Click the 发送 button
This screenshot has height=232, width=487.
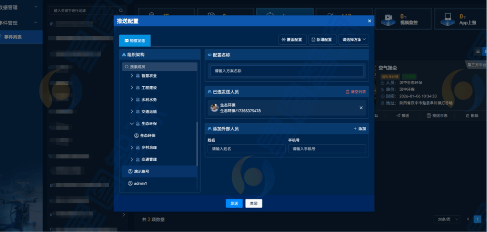(234, 204)
